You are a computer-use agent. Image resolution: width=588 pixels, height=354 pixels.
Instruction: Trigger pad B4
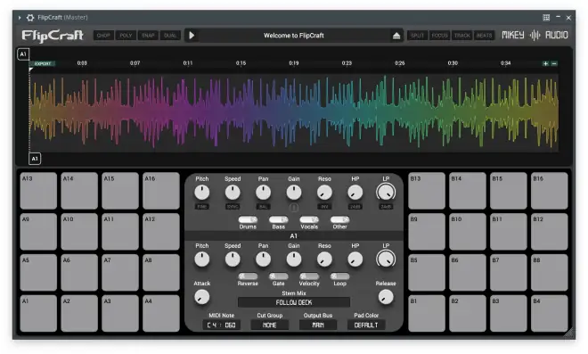point(550,314)
